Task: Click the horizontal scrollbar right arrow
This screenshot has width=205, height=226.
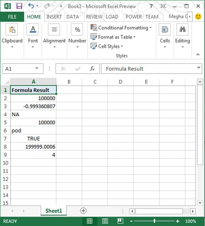Action: point(193,211)
